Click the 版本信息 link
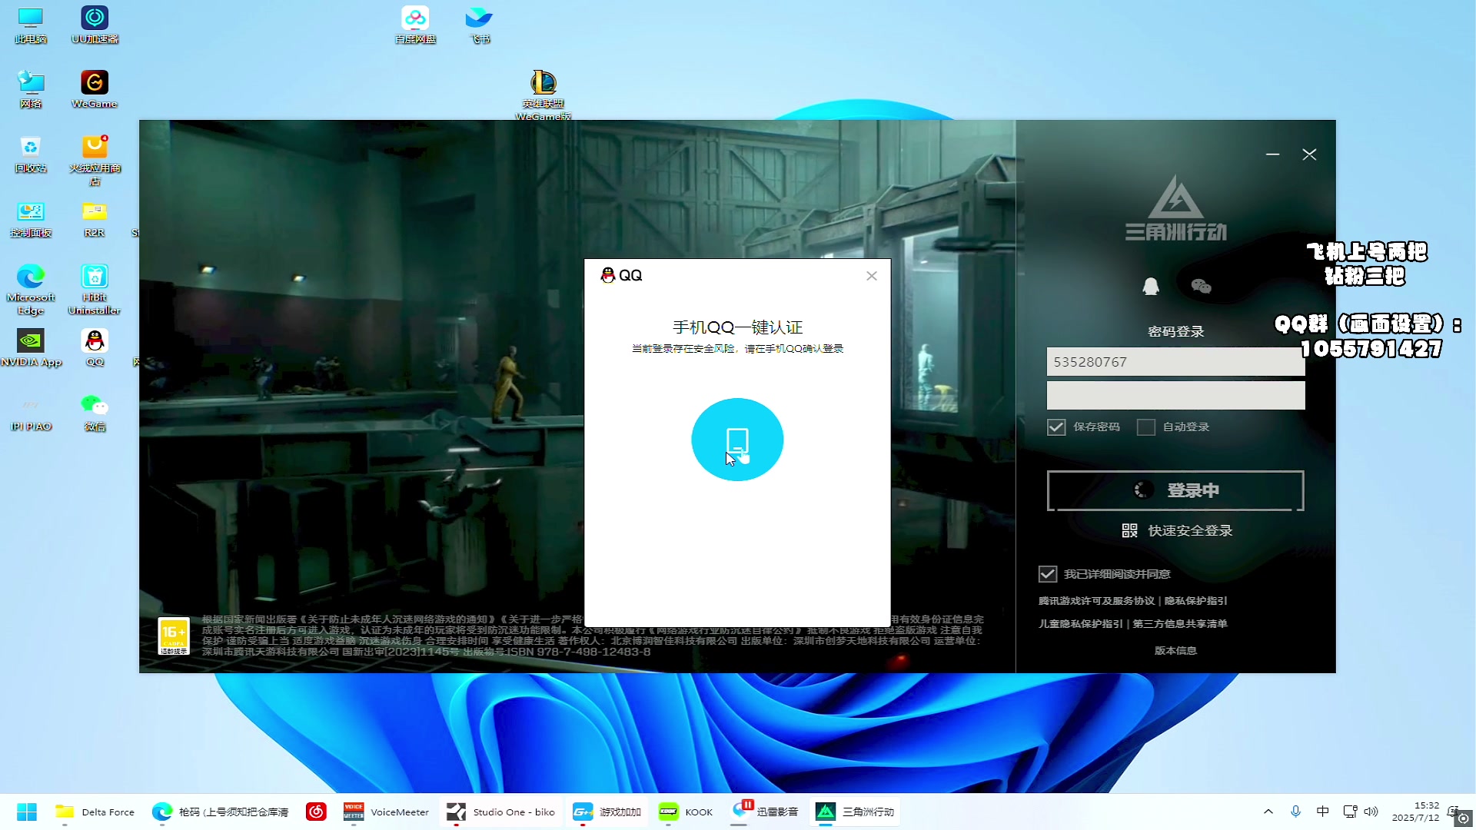 [1175, 651]
